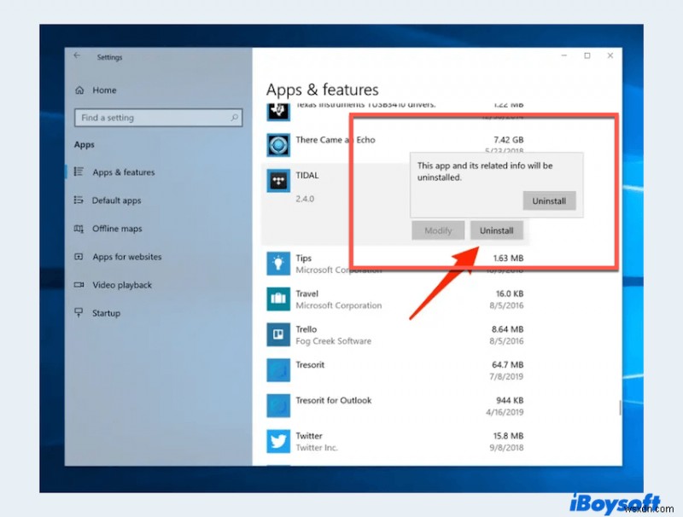Select the Trello app name
Screen dimensions: 683x517
pyautogui.click(x=306, y=329)
